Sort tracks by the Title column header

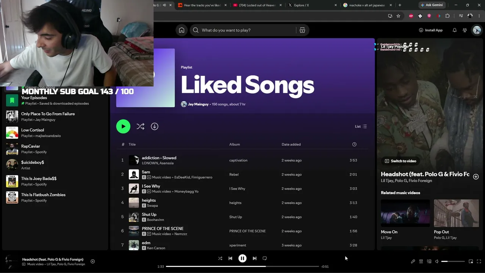click(132, 144)
